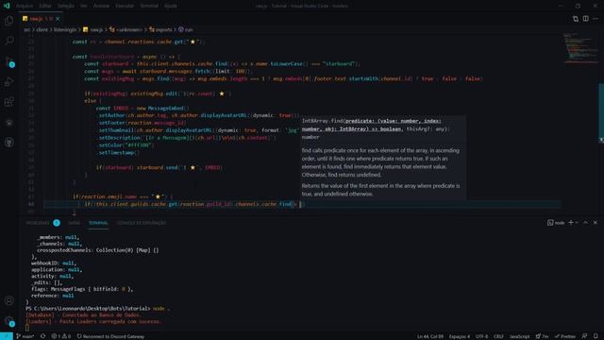Viewport: 604px width, 340px height.
Task: Close the terminal panel
Action: [596, 223]
